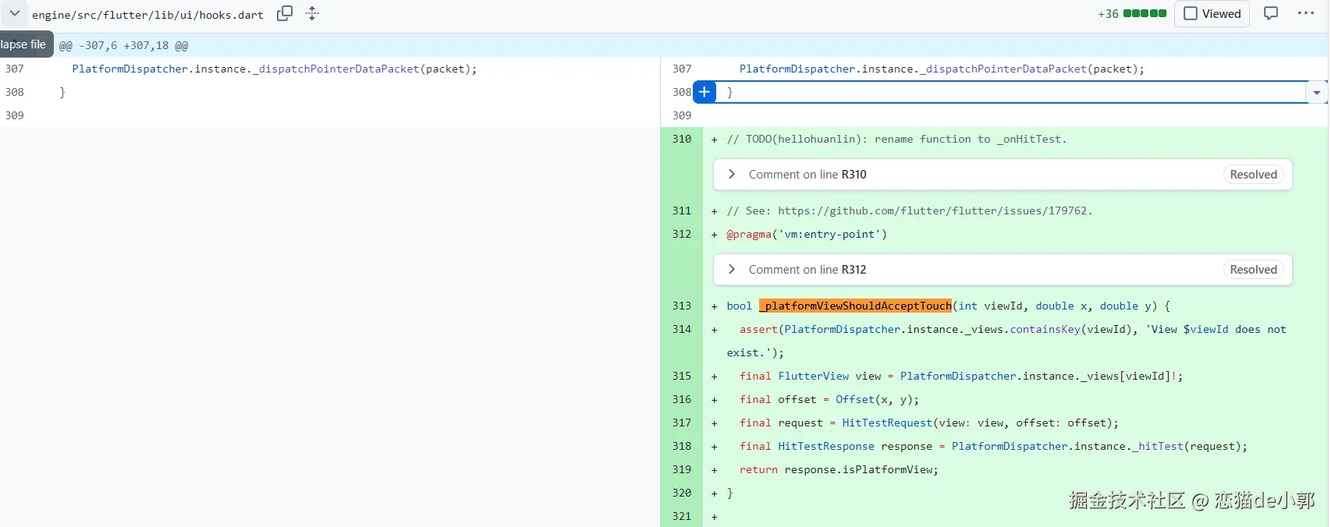Image resolution: width=1331 pixels, height=527 pixels.
Task: Mark hooks.dart file as Viewed
Action: click(1212, 14)
